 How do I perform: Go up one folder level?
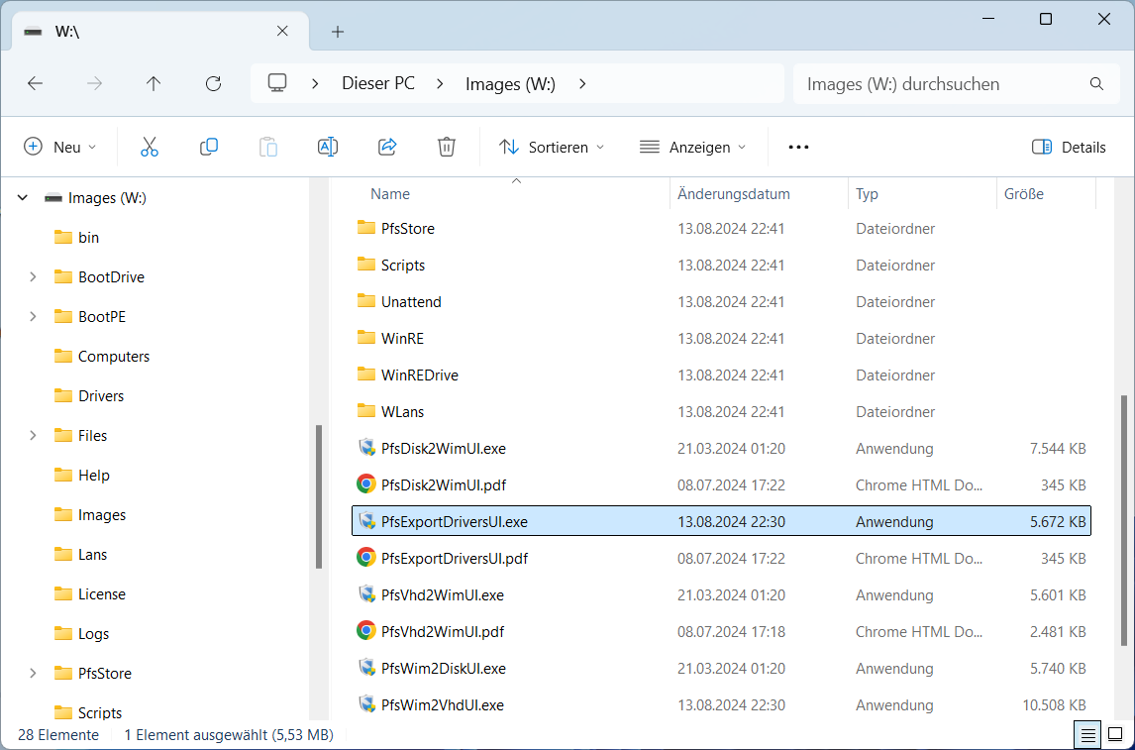click(154, 84)
